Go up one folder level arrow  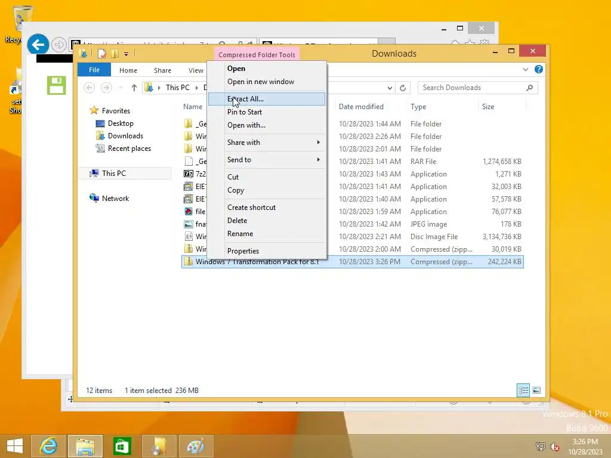point(134,88)
